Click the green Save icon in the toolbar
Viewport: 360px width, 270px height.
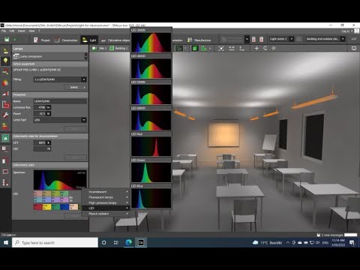[7, 40]
